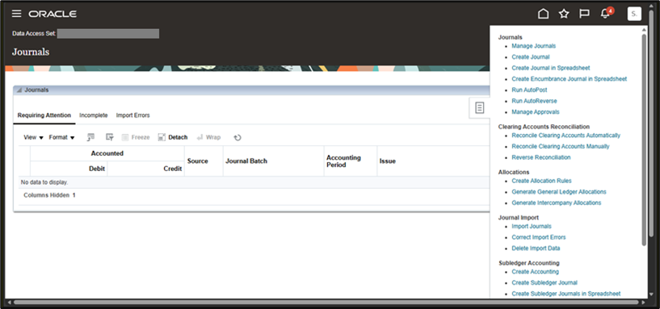Screen dimensions: 660x309
Task: Click the Debit column header
Action: 69,169
